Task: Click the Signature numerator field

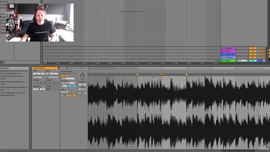Action: [x=36, y=89]
